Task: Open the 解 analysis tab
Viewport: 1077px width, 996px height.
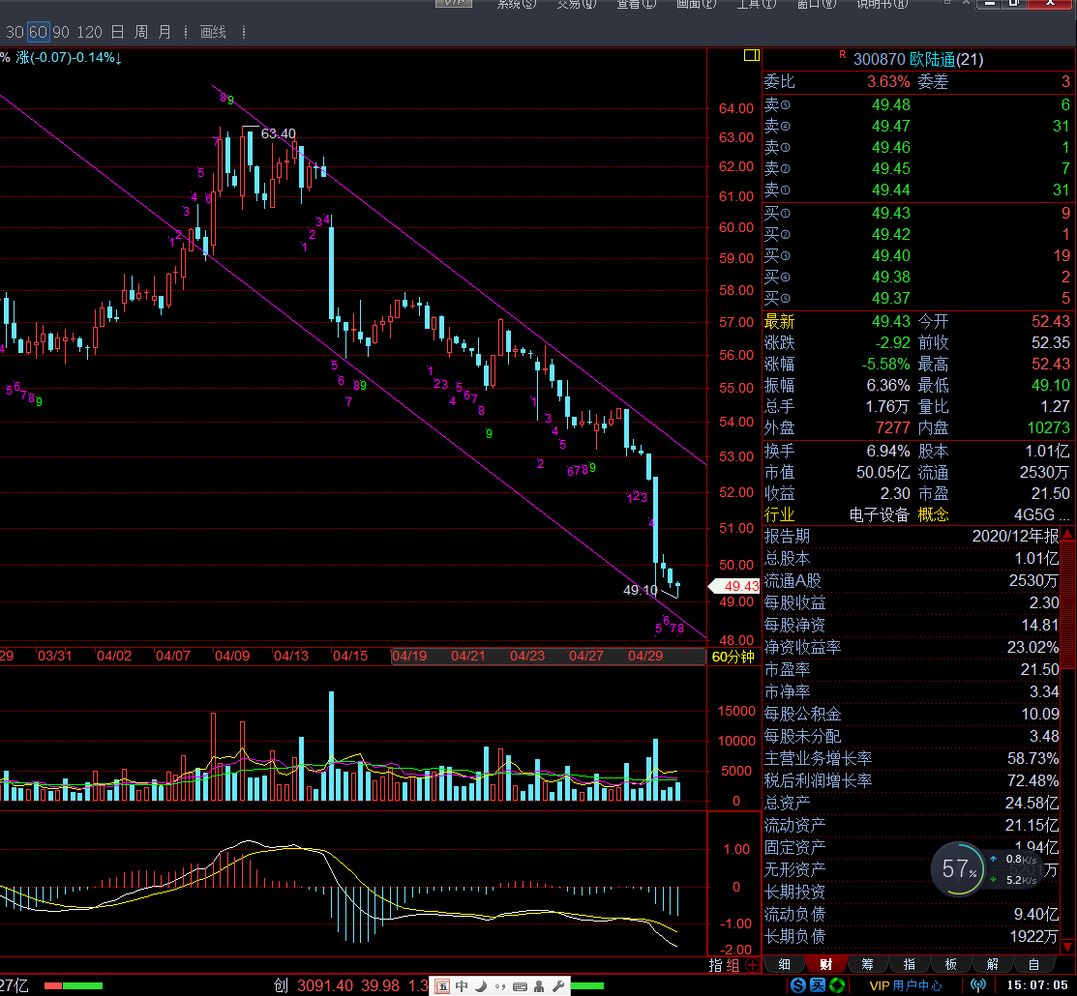Action: click(993, 964)
